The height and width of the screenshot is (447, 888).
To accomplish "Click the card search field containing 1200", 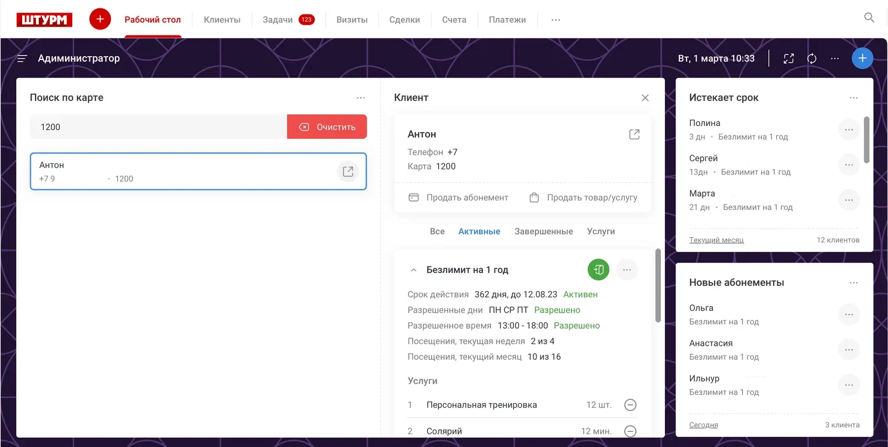I will click(x=158, y=127).
